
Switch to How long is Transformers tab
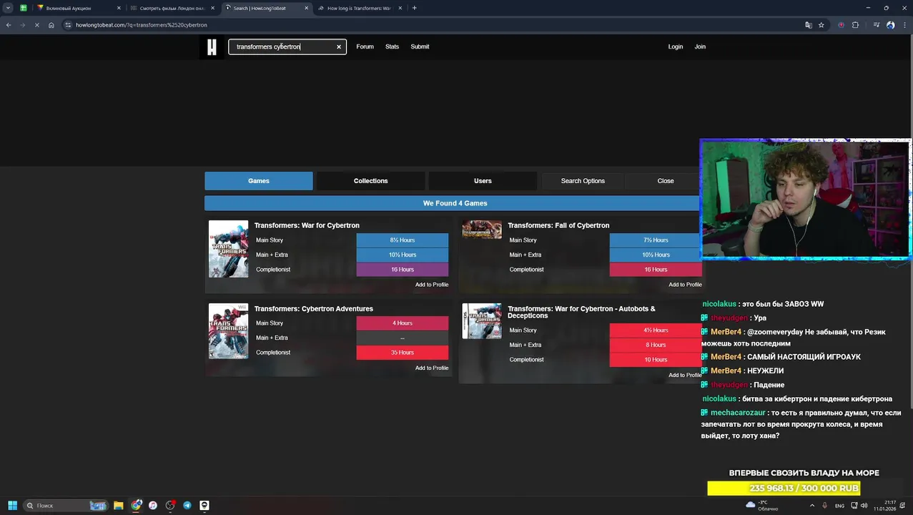[x=359, y=8]
